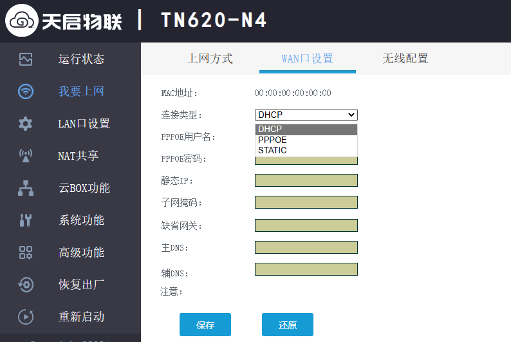Click the MAC地址: label
This screenshot has height=342, width=511.
(180, 93)
